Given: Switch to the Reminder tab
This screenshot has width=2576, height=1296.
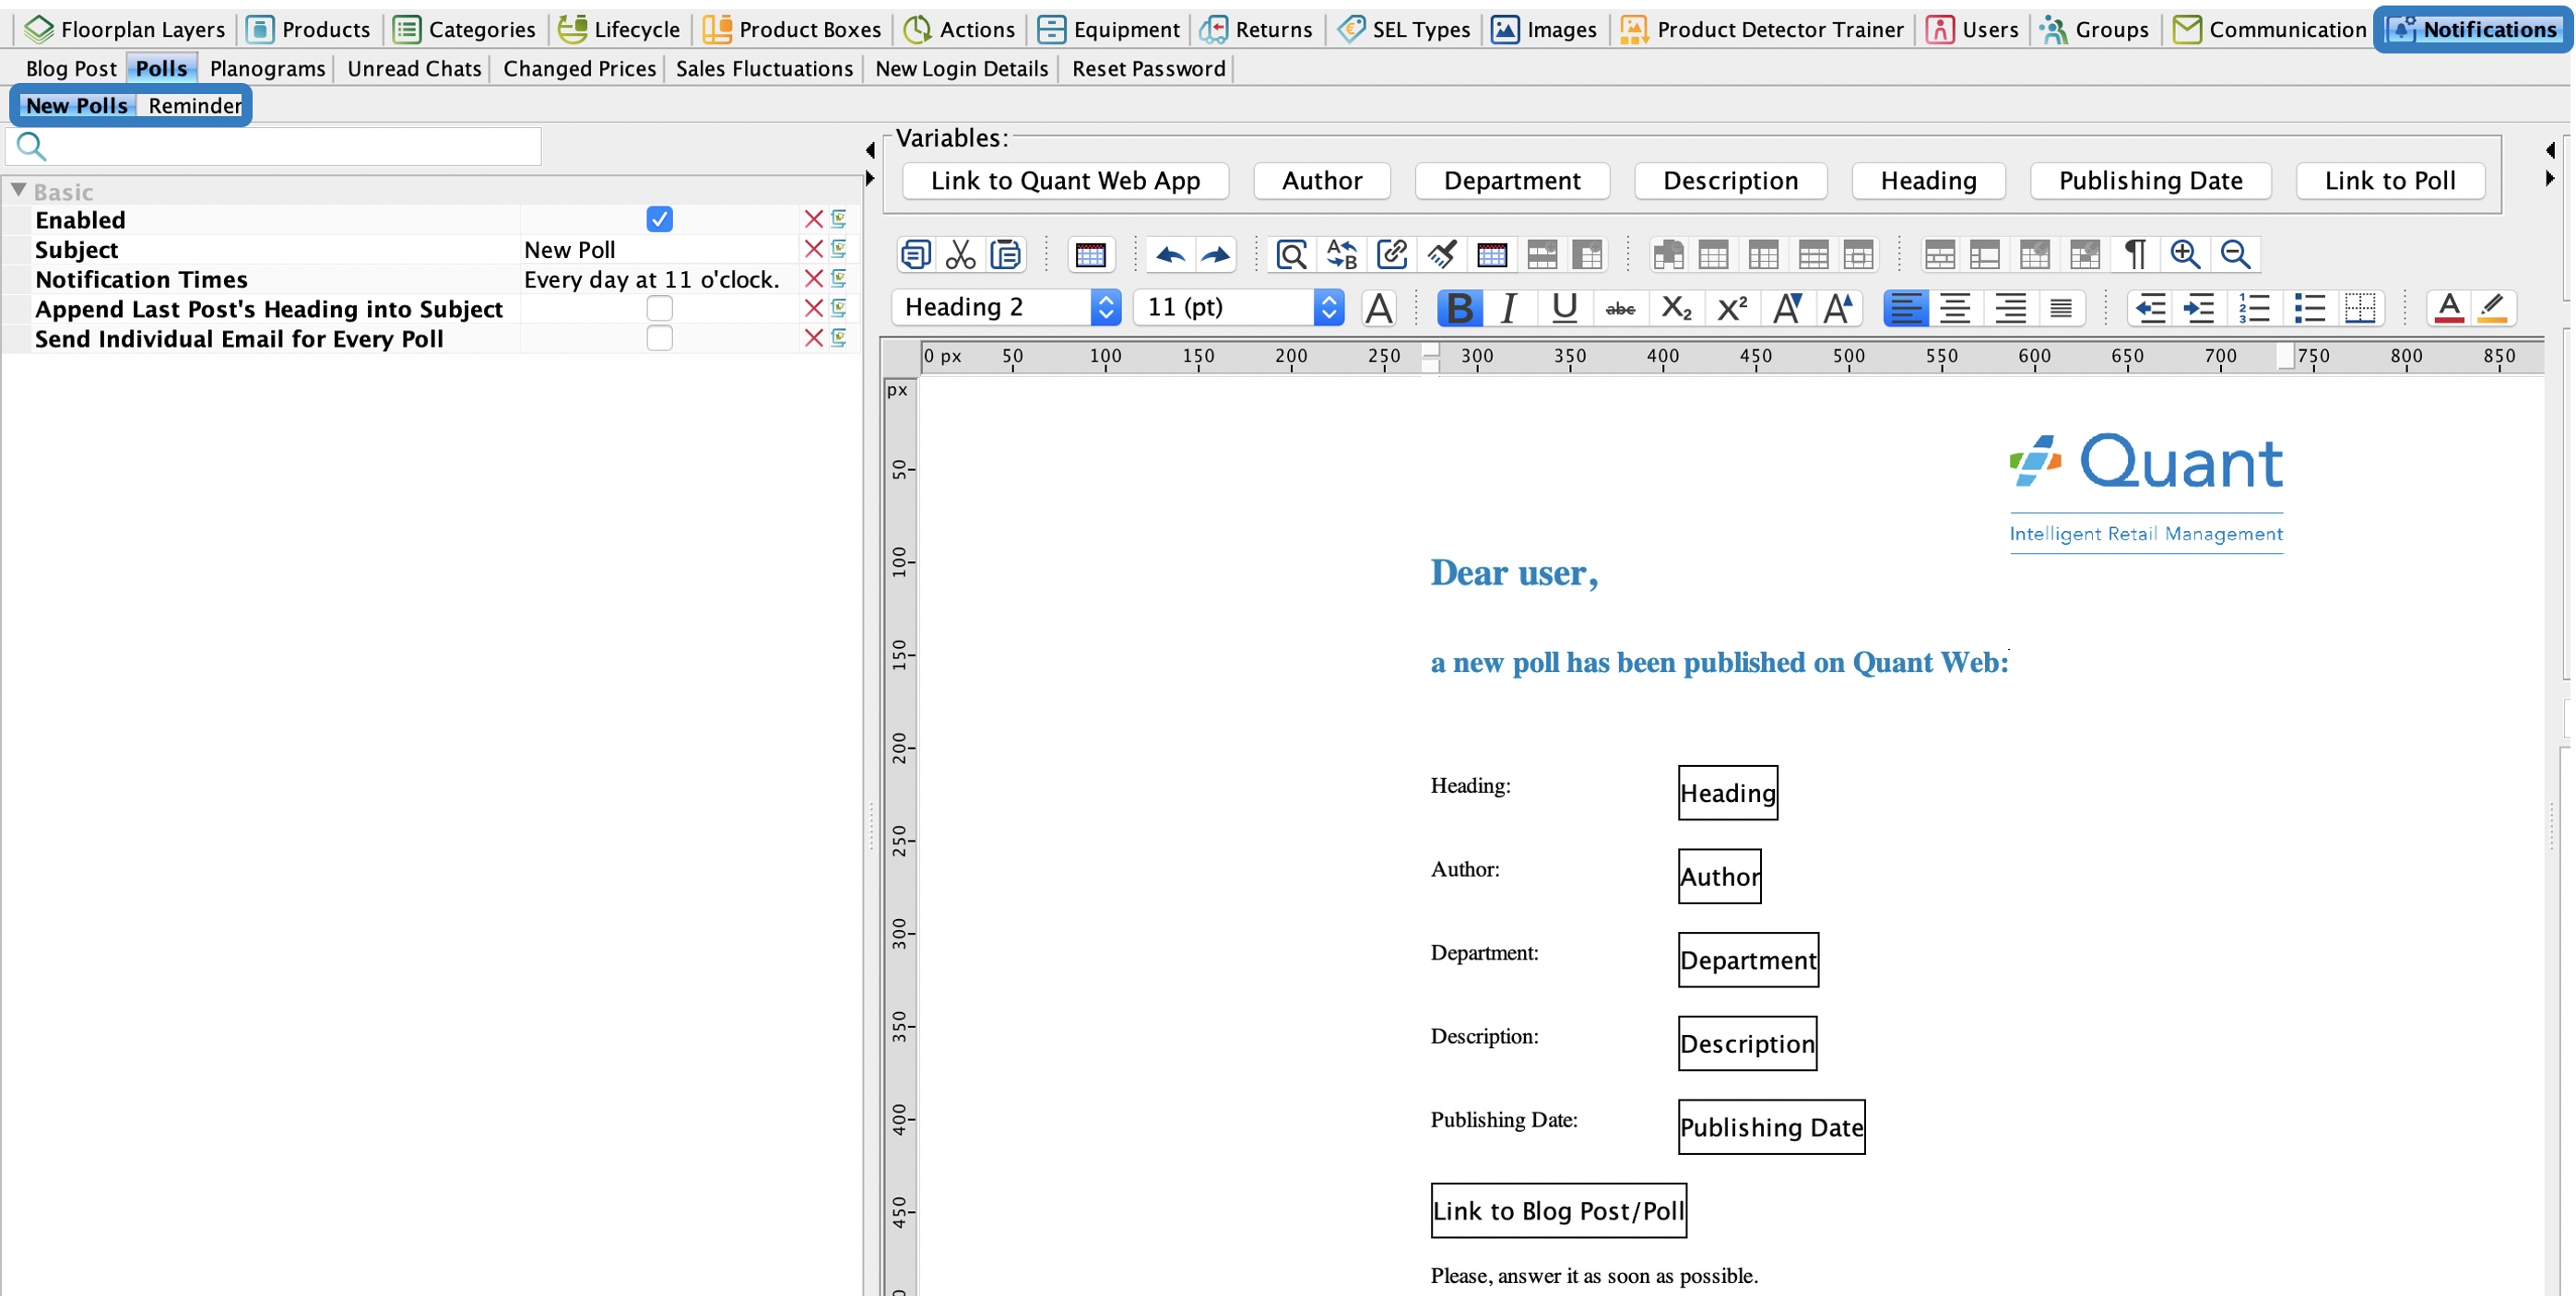Looking at the screenshot, I should (x=195, y=105).
